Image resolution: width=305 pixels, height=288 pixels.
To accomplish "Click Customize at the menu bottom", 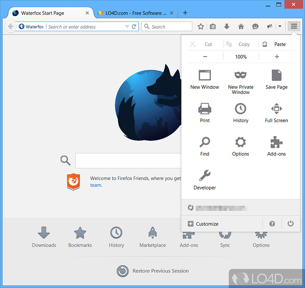I will click(x=203, y=224).
